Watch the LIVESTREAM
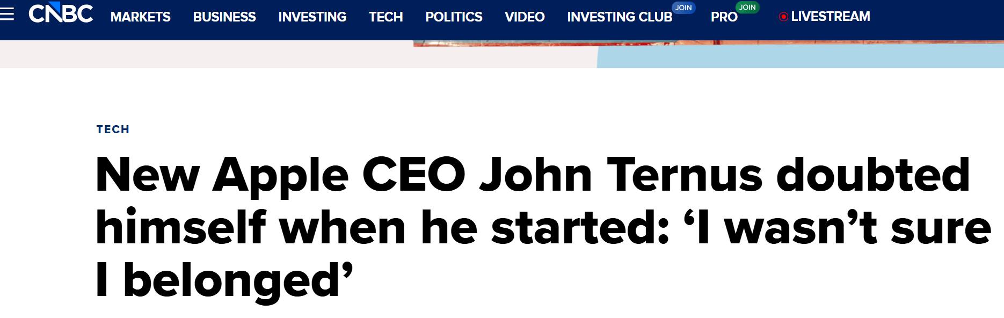Screen dimensions: 1004x318 (x=830, y=17)
